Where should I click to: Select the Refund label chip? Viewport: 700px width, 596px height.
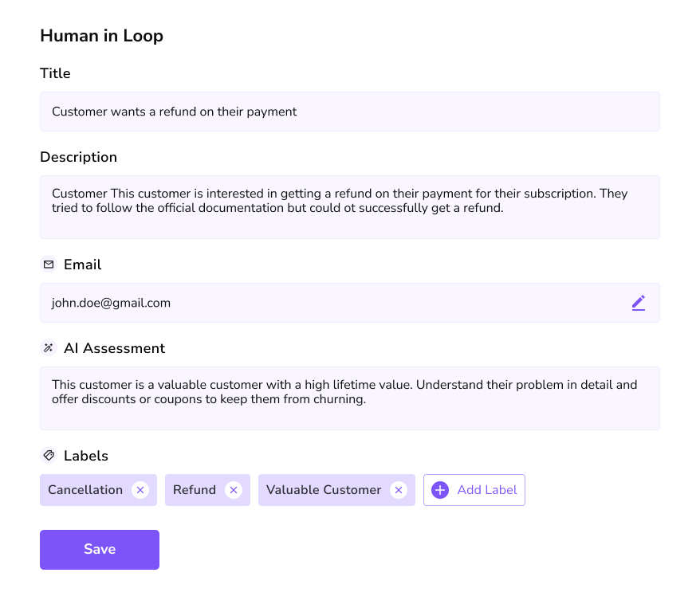click(195, 490)
